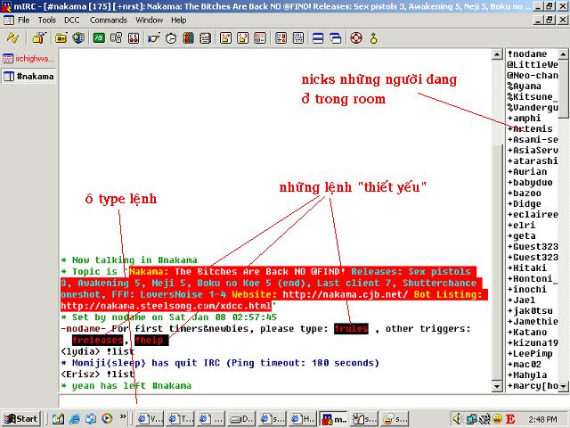Image resolution: width=570 pixels, height=428 pixels.
Task: Open the green /a aliases script editor
Action: (99, 37)
